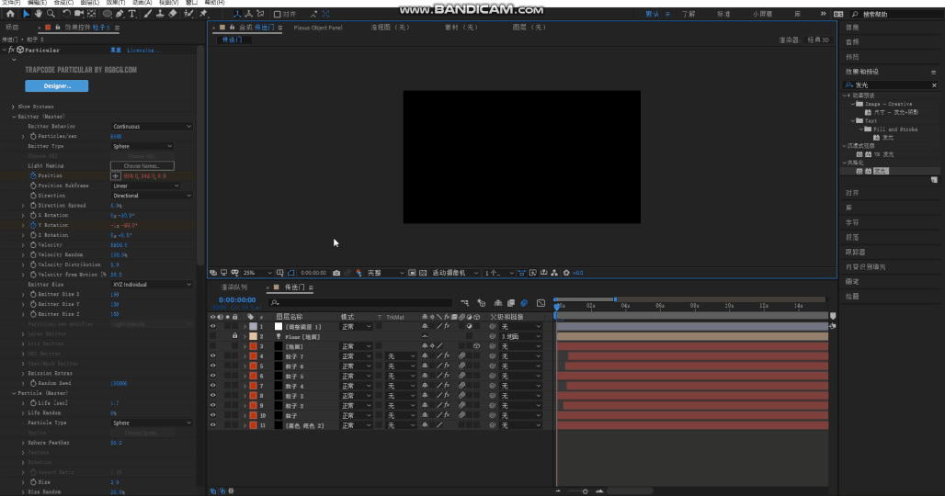Take a snapshot with the camera icon

336,273
